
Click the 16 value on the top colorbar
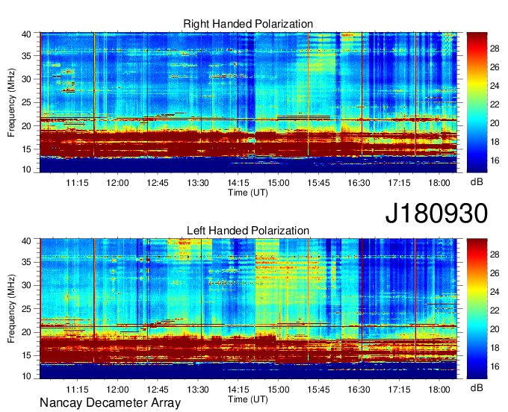pyautogui.click(x=495, y=160)
